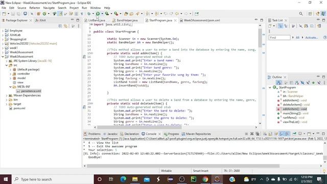Click the Activate... link in Task List
The image size is (327, 184).
point(312,37)
